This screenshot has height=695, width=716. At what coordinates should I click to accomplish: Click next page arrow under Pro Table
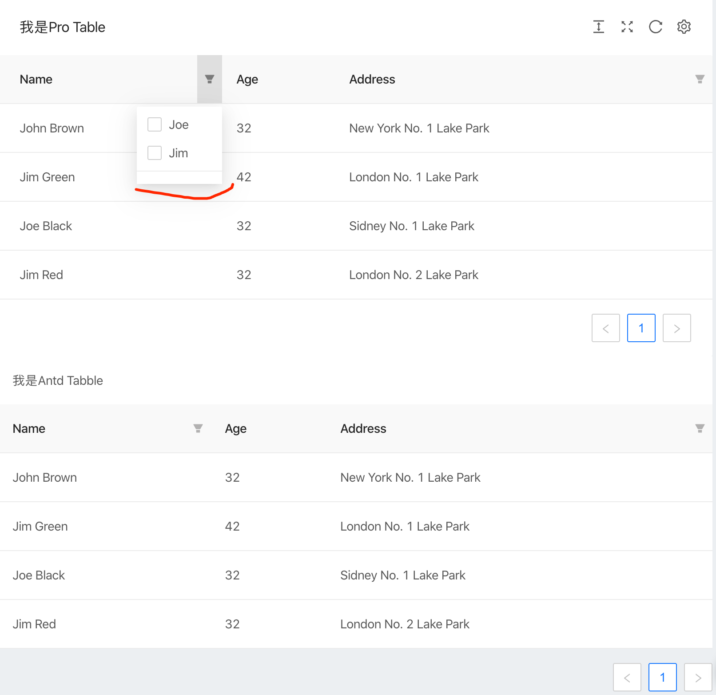point(676,328)
